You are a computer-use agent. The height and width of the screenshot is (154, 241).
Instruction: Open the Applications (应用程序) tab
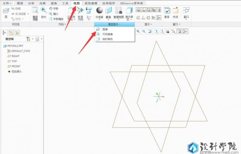click(109, 3)
